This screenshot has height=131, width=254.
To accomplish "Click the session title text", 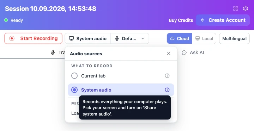I will (50, 8).
